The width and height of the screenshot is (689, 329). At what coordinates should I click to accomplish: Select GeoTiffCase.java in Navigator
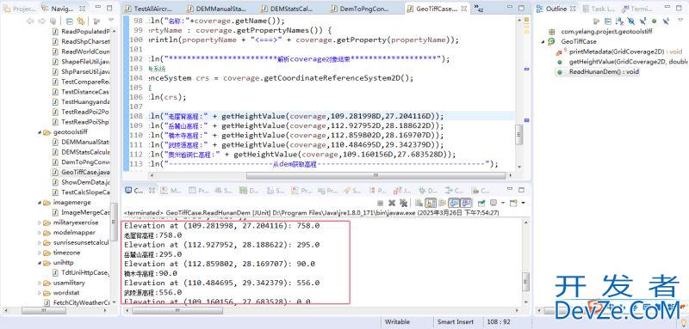tap(80, 172)
